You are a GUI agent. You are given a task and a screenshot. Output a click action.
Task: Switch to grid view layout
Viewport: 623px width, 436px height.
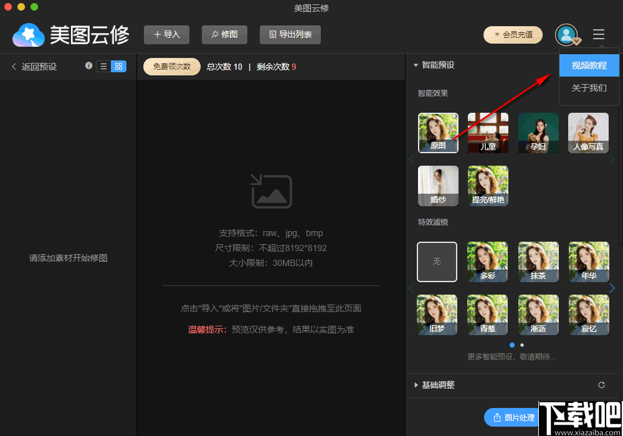click(x=118, y=66)
